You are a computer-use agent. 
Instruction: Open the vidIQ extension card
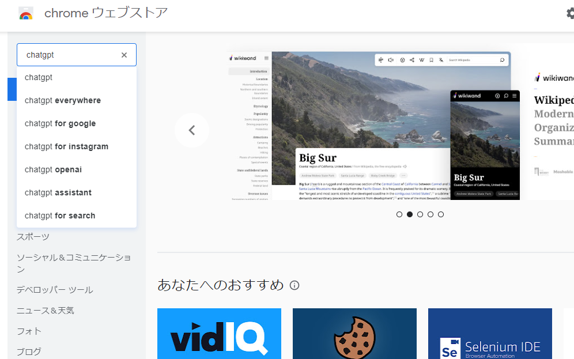219,334
